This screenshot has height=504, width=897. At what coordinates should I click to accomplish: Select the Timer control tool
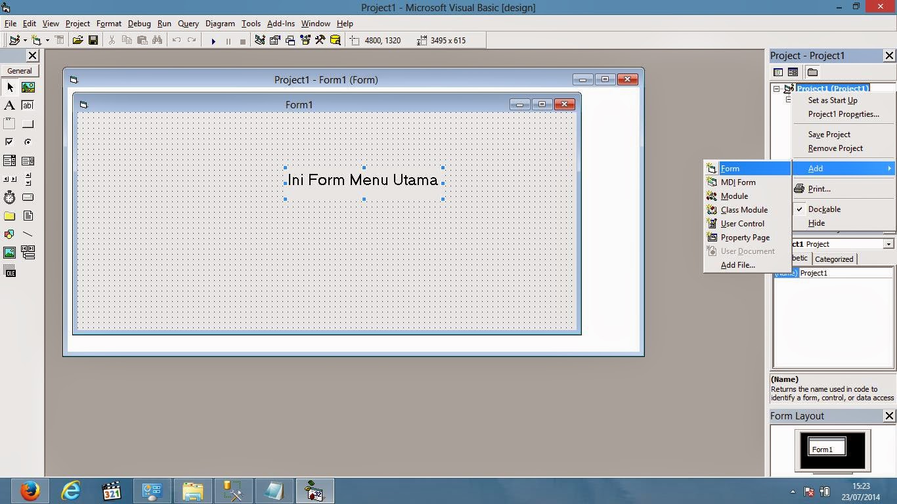tap(10, 198)
